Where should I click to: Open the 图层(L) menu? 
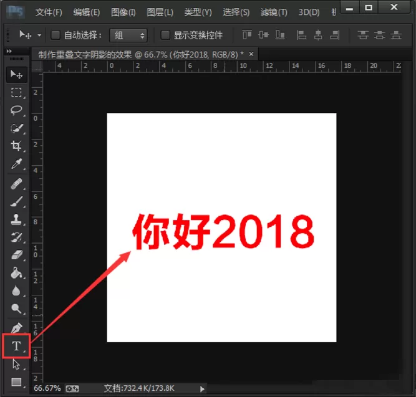(160, 12)
